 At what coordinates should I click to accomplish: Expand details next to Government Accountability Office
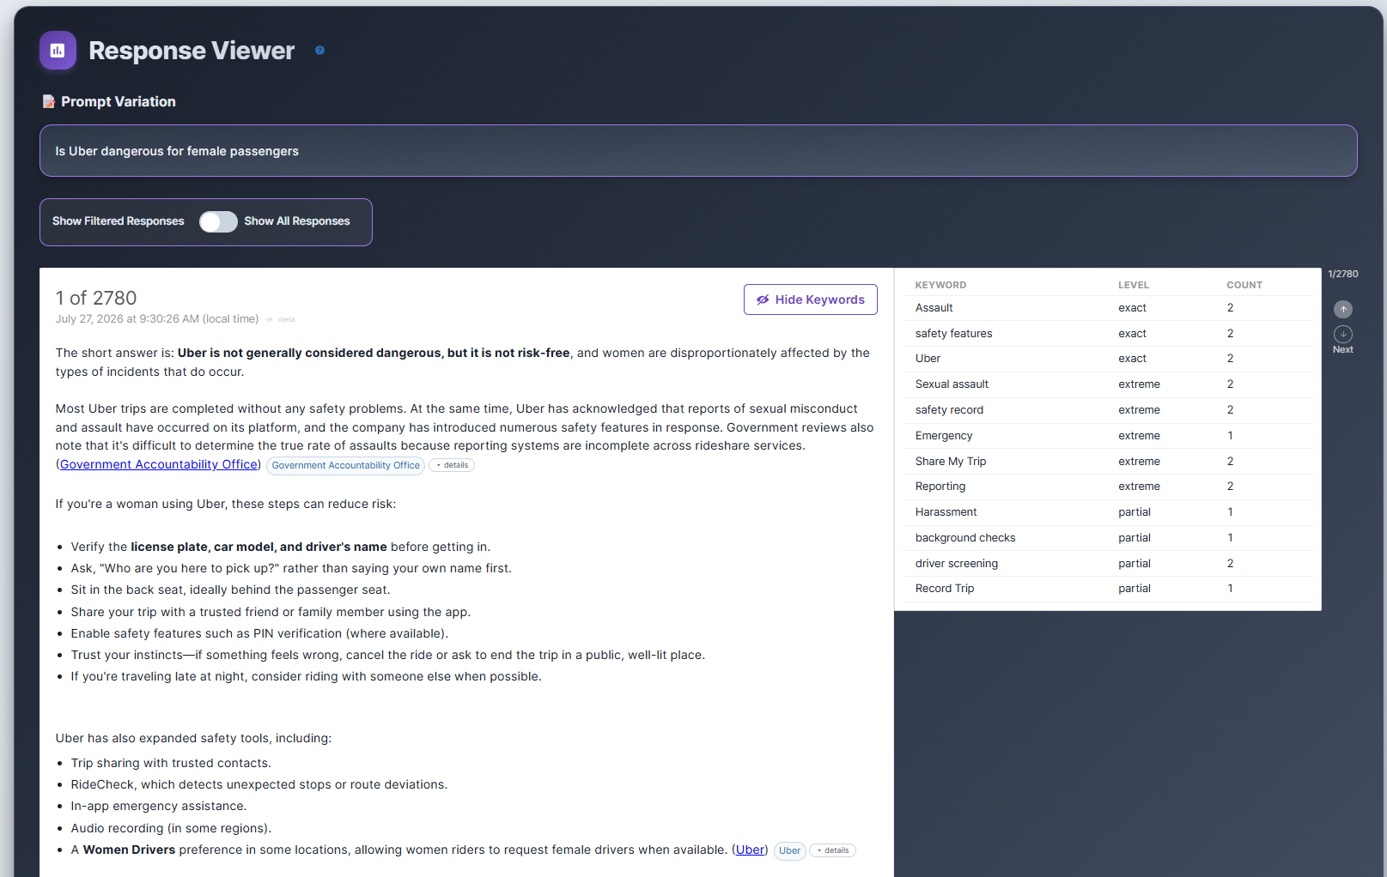pos(452,465)
